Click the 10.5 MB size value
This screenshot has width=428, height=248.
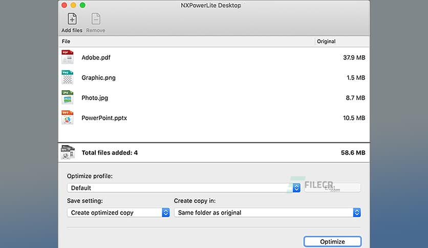point(354,118)
